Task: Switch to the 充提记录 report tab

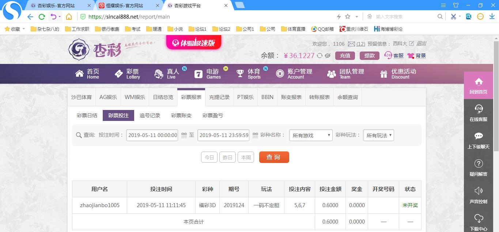Action: click(219, 97)
